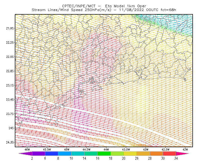Click the latitude label "24.3S"

point(10,143)
